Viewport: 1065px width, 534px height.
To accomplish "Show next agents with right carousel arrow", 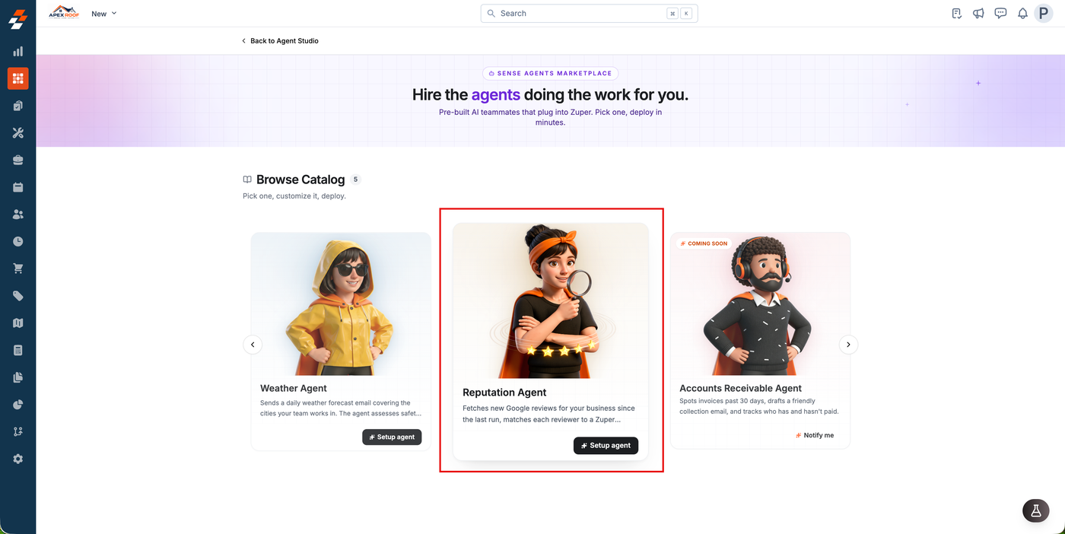I will [848, 345].
